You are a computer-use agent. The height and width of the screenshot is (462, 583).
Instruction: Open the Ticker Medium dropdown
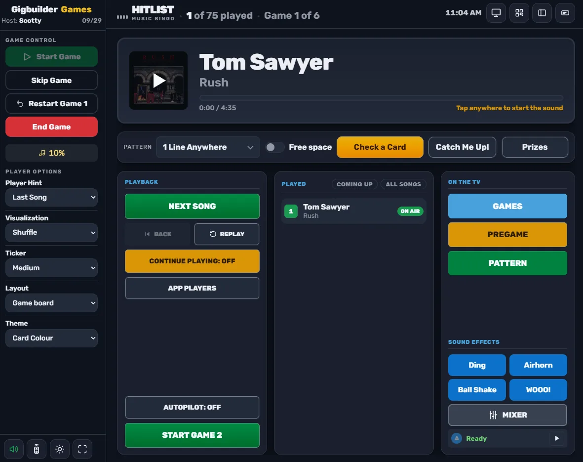coord(52,268)
